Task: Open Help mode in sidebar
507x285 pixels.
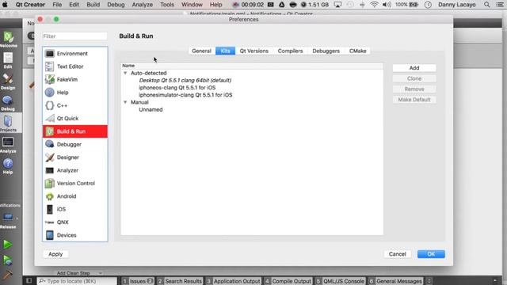Action: [x=8, y=166]
